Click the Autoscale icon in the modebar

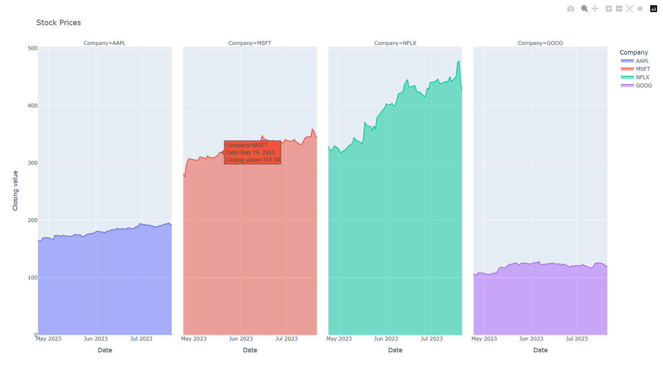point(630,9)
